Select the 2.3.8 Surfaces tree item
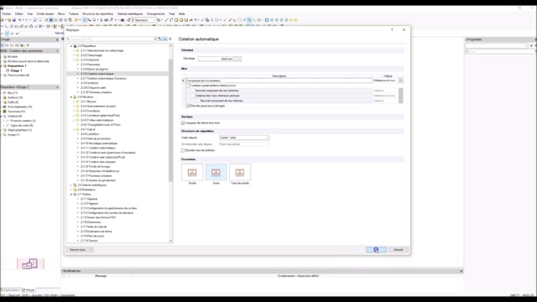The width and height of the screenshot is (537, 302). click(90, 83)
